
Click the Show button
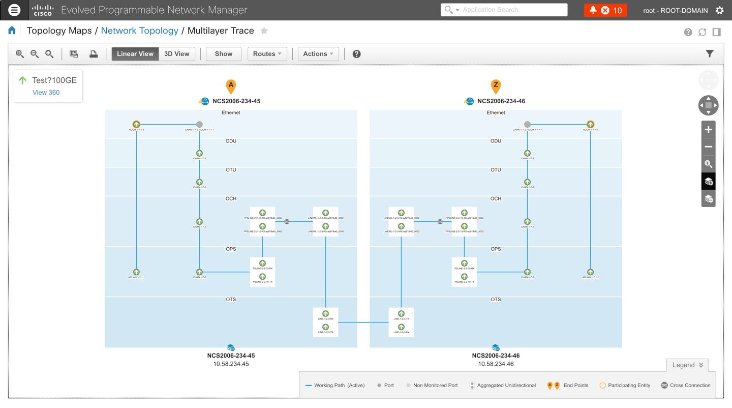[x=223, y=53]
